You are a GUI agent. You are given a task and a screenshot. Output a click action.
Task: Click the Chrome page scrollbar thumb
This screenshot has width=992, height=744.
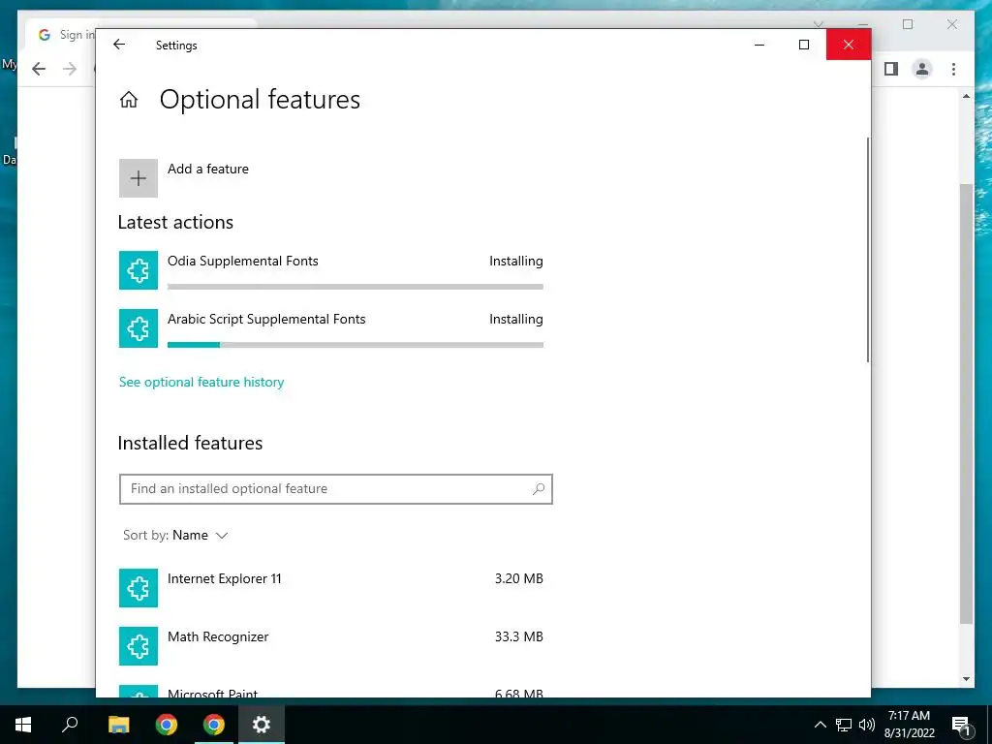point(966,405)
